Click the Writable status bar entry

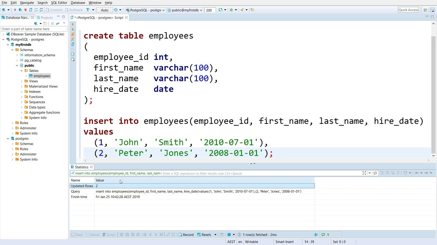point(252,242)
